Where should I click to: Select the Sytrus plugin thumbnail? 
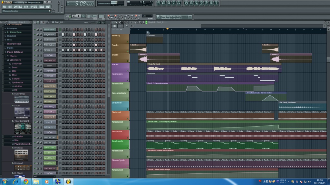[22, 113]
